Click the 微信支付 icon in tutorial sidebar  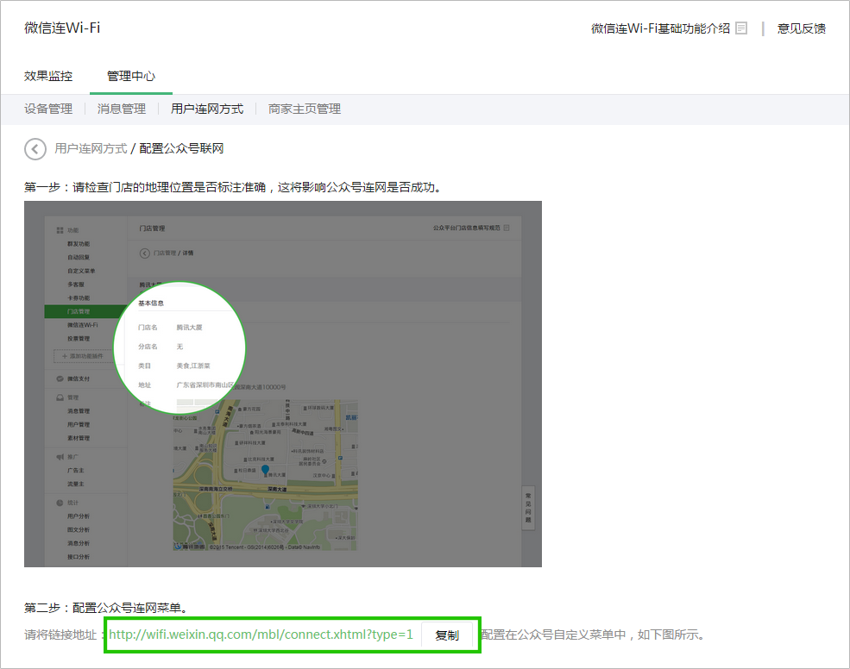60,378
